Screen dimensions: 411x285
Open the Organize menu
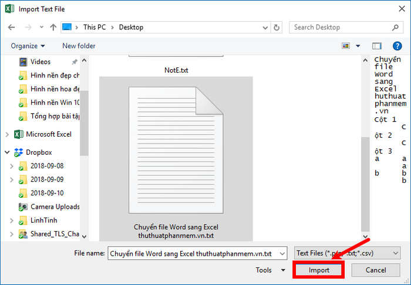click(28, 46)
